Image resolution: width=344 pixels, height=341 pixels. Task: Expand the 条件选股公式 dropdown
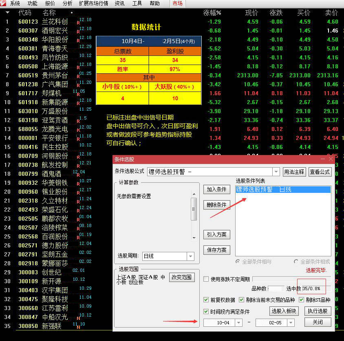pos(276,172)
